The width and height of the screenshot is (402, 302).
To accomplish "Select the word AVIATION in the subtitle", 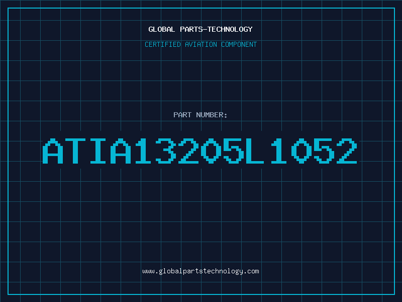I will pyautogui.click(x=201, y=44).
